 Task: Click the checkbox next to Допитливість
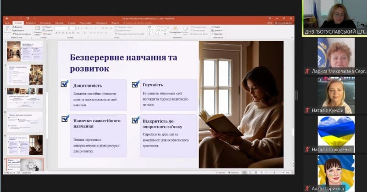click(x=64, y=84)
